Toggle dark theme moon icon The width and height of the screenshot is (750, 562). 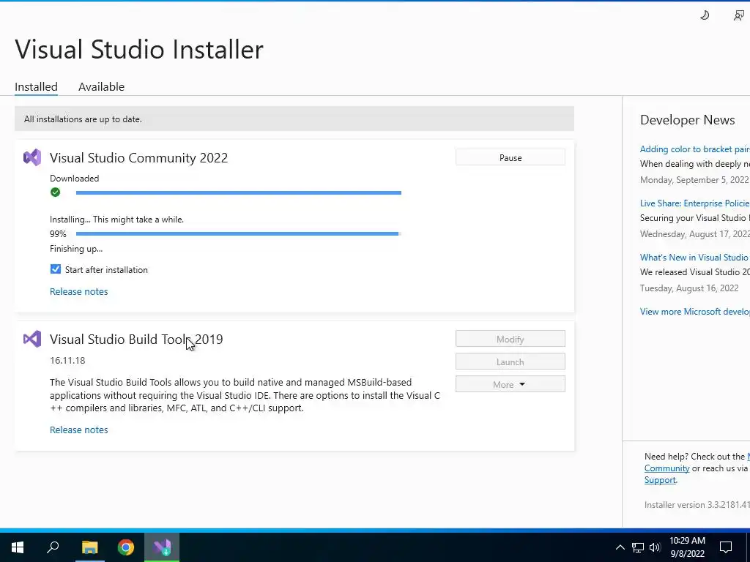(x=705, y=15)
